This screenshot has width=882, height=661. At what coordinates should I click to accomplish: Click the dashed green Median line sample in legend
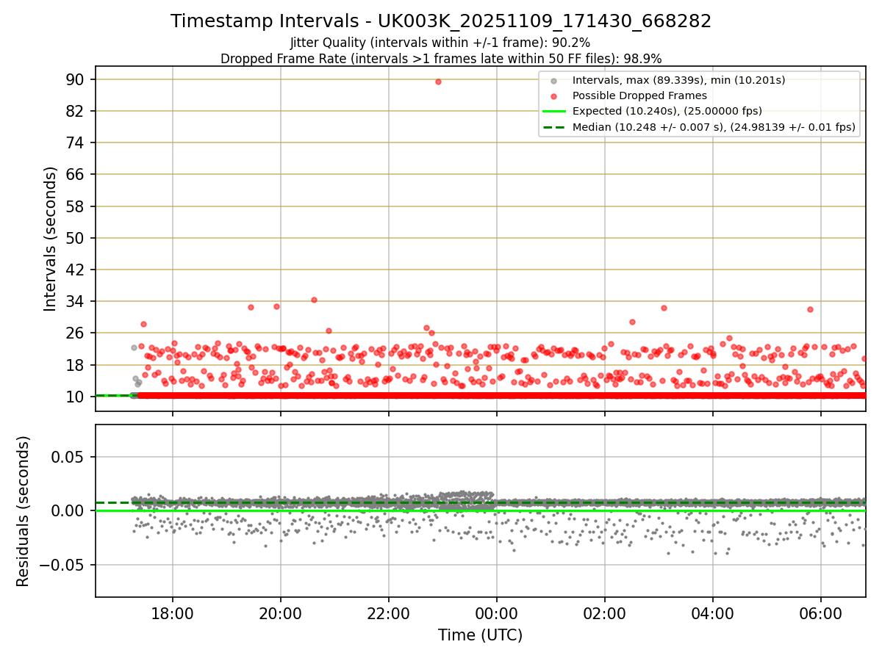point(553,127)
